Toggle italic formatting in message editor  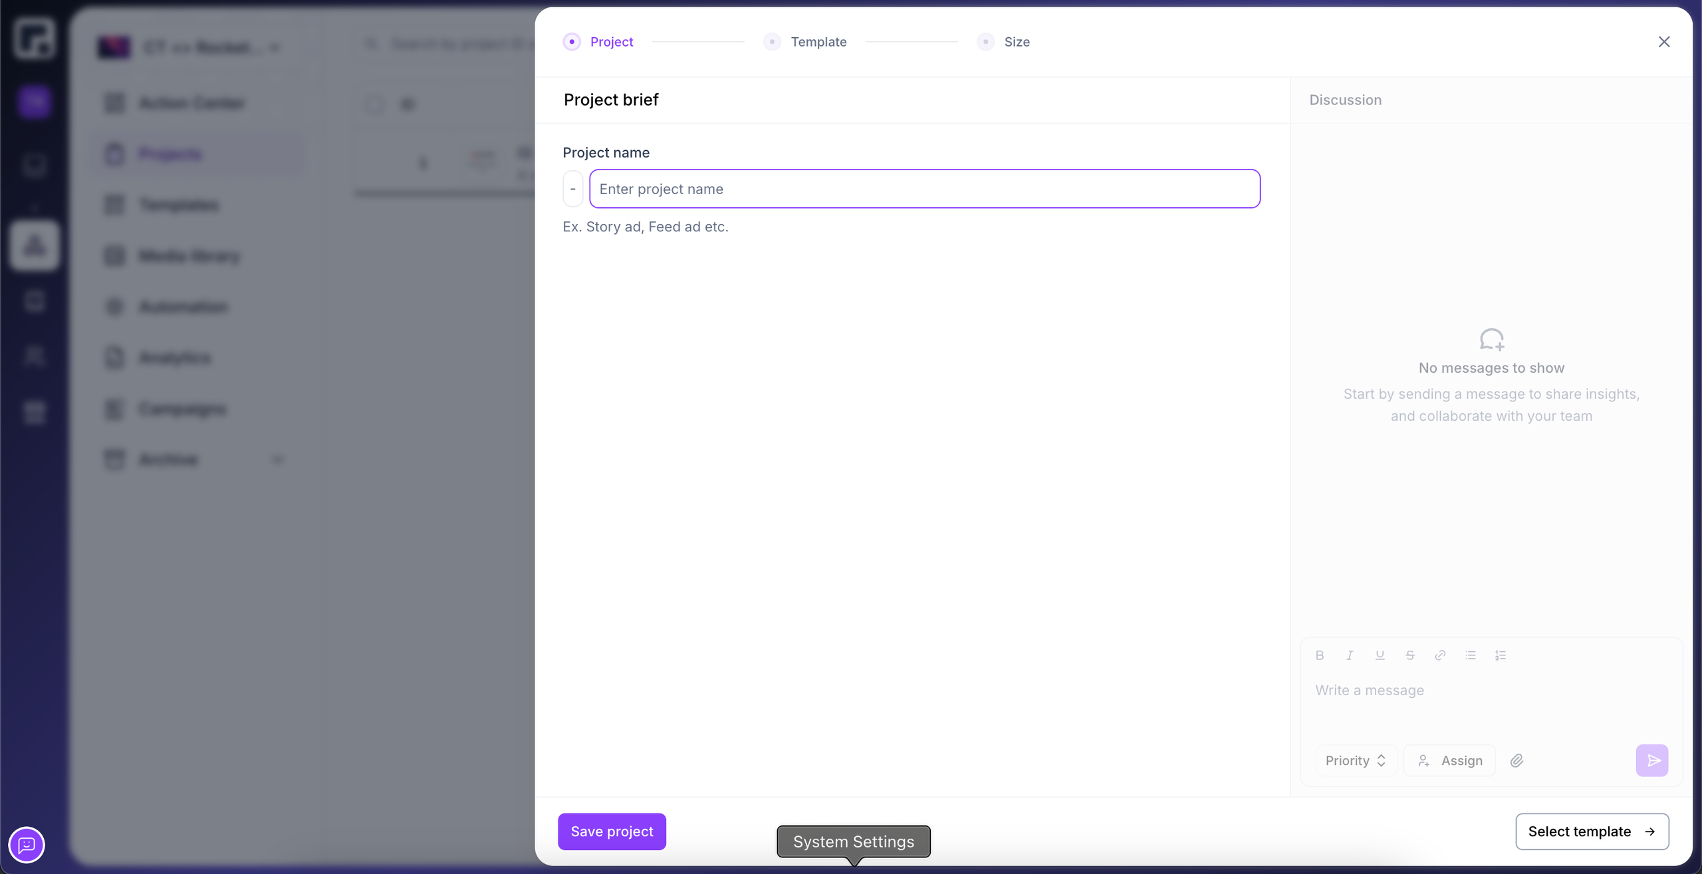tap(1350, 655)
